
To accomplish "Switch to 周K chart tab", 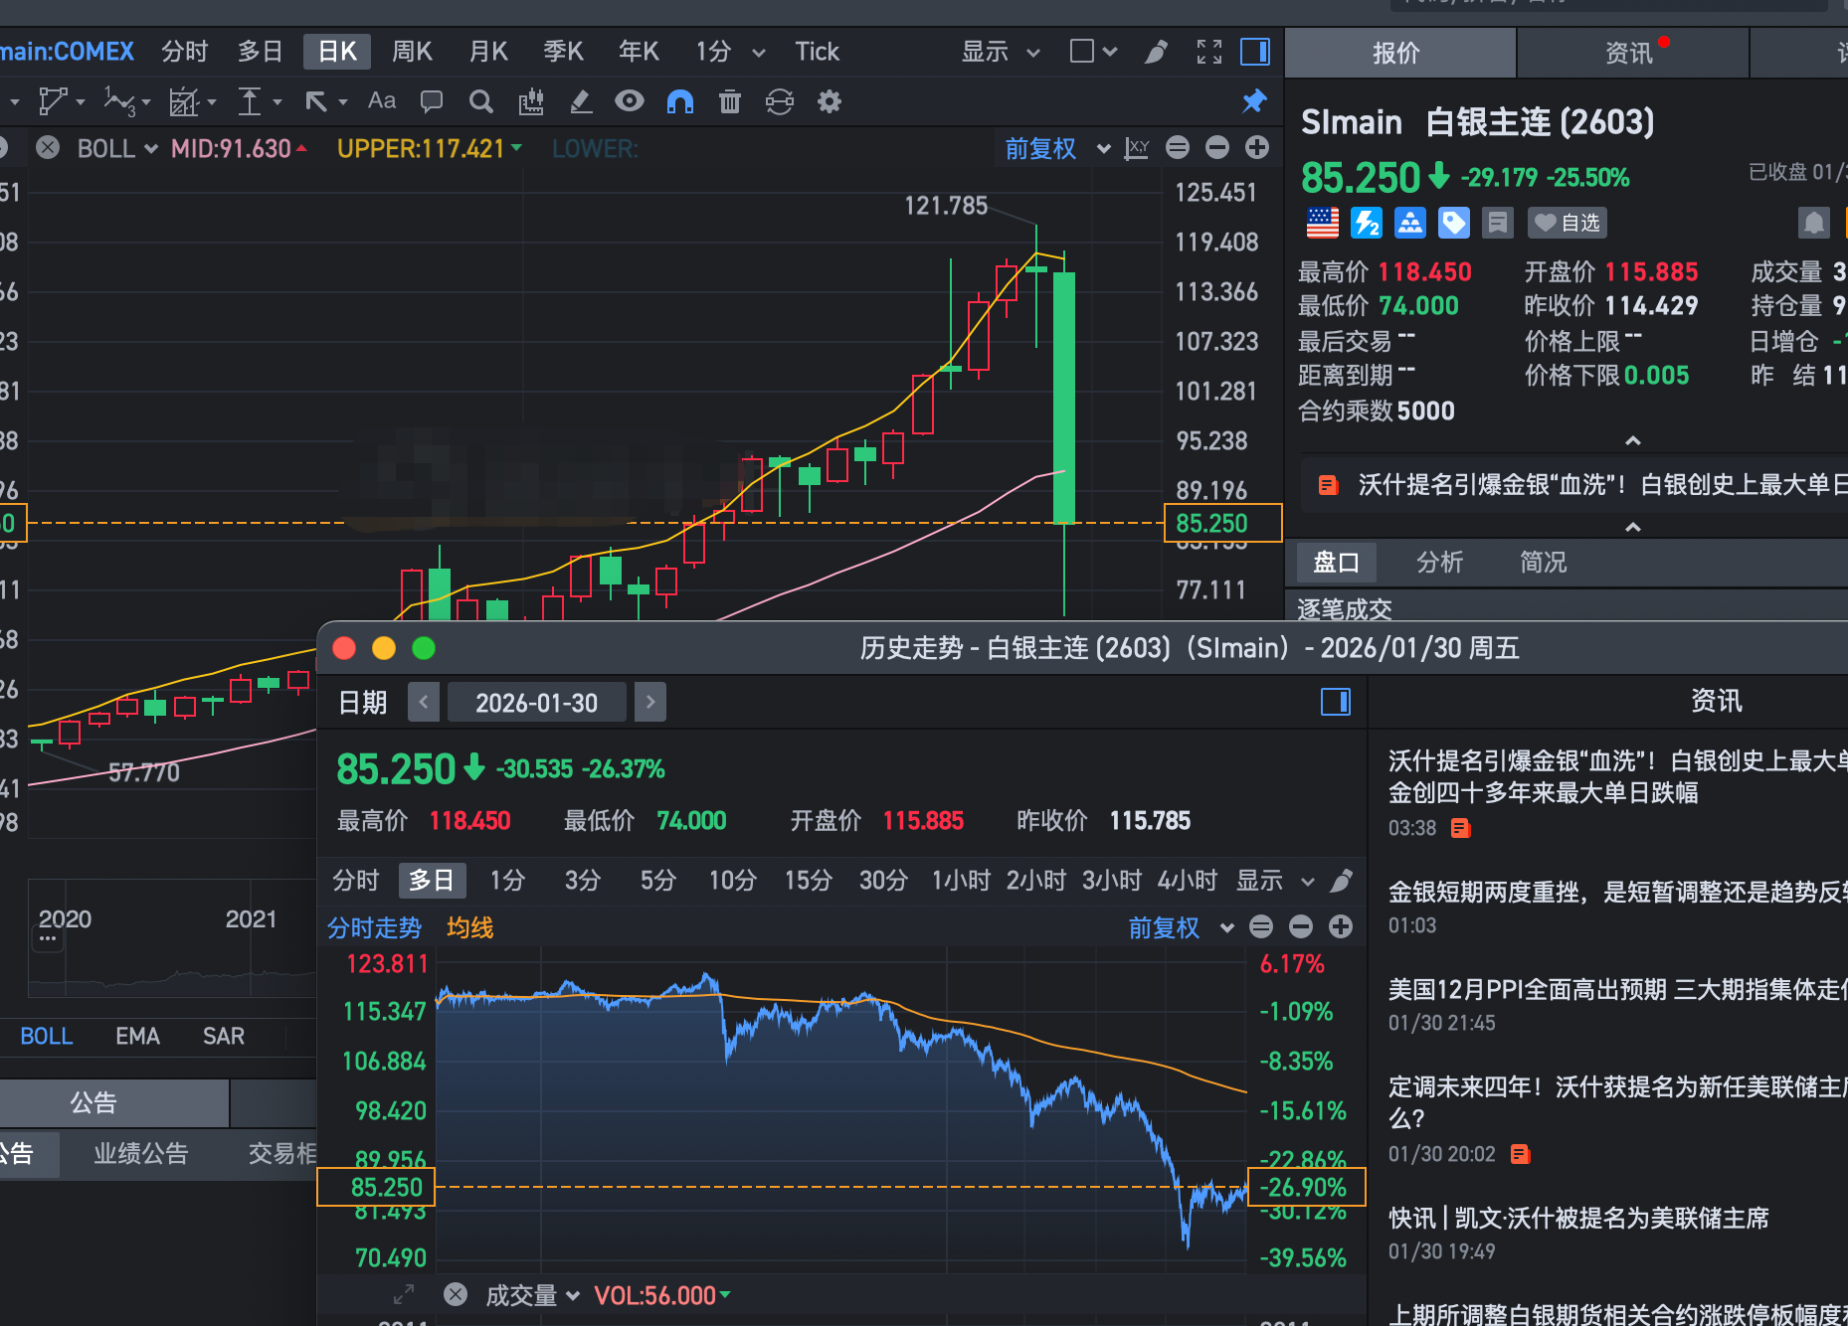I will 412,52.
